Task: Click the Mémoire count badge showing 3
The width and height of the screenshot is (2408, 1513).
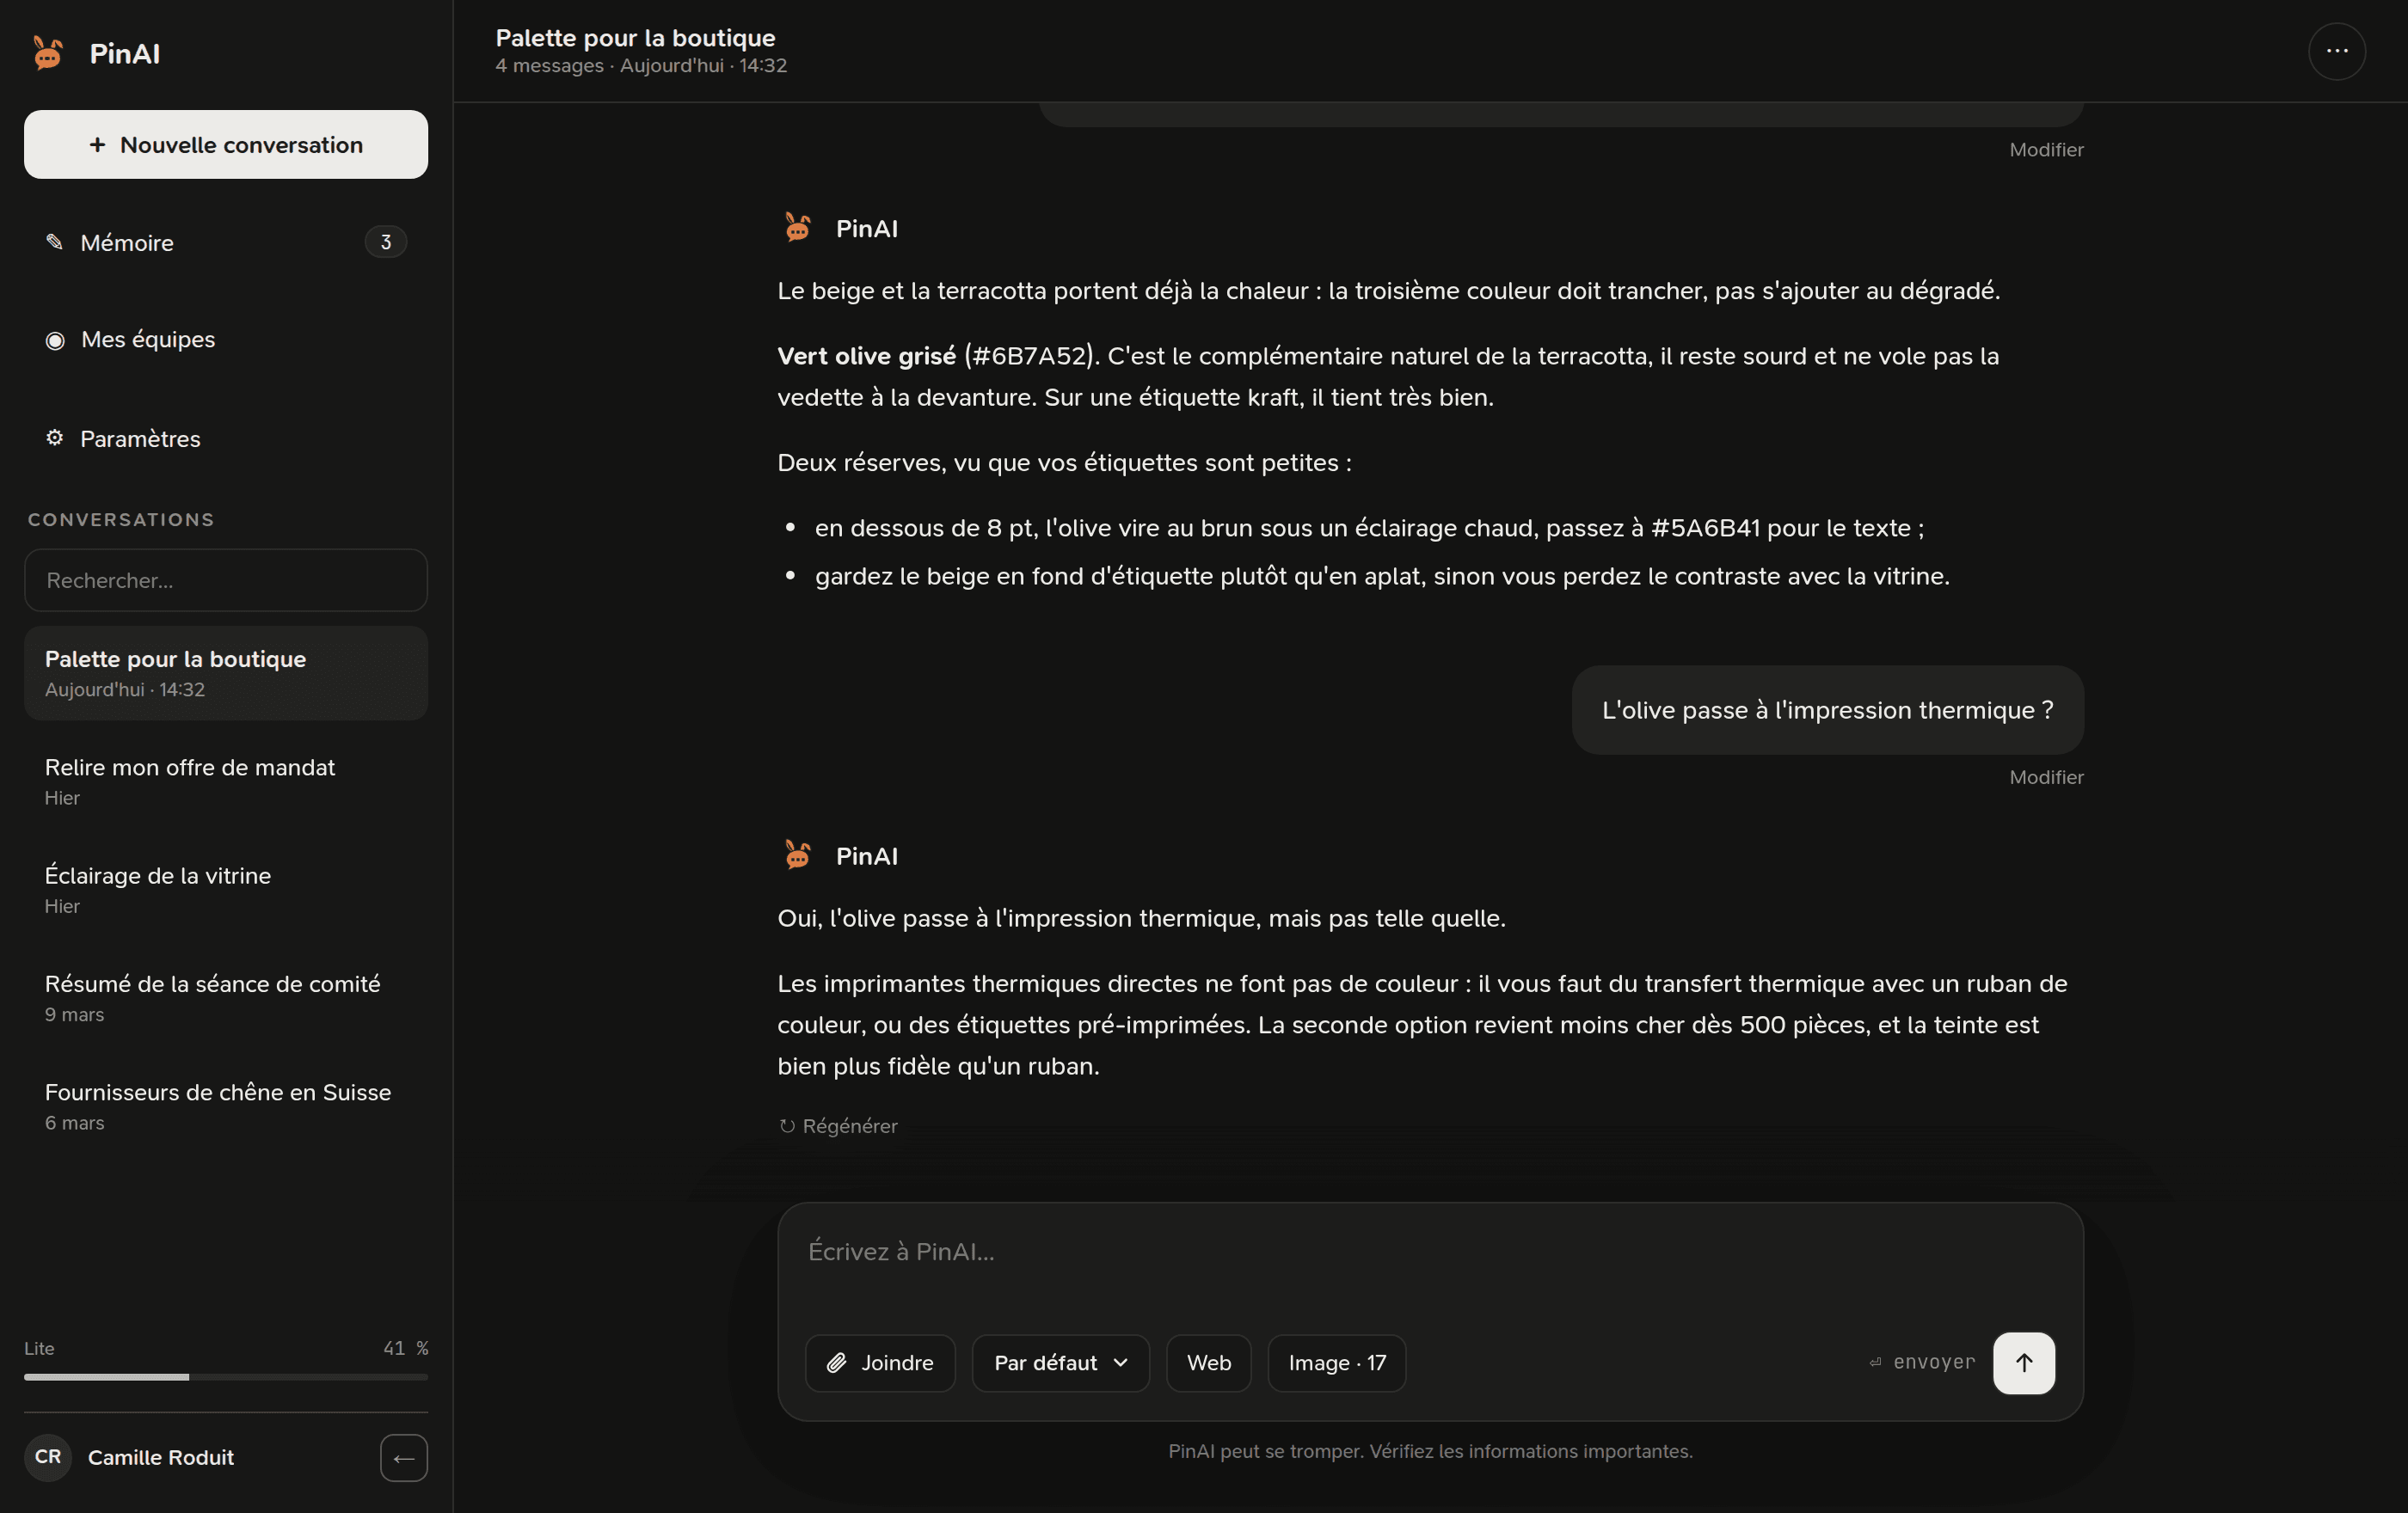Action: coord(386,242)
